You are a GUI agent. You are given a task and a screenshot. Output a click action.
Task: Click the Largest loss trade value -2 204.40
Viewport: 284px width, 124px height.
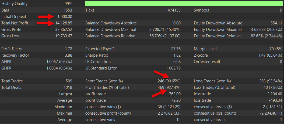point(274,94)
